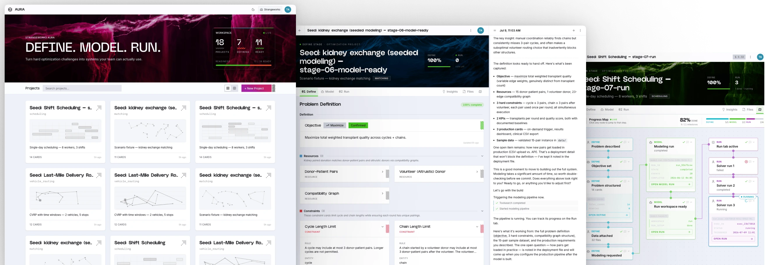Click 'Started modeling pipeline' step in chat
Screen dimensions: 769x265
[536, 209]
